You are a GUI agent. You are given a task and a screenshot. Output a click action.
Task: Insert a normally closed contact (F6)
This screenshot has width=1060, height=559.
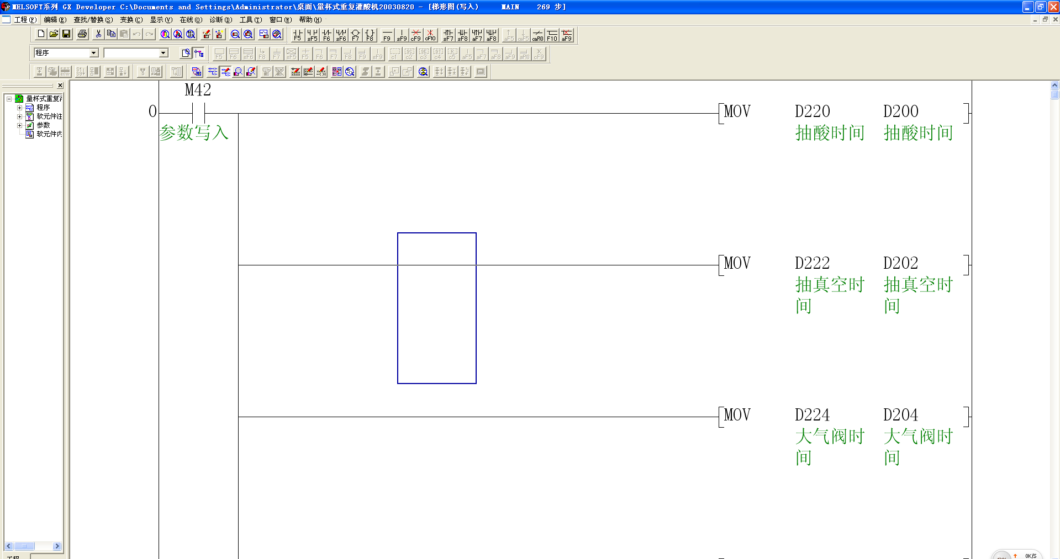(x=326, y=35)
